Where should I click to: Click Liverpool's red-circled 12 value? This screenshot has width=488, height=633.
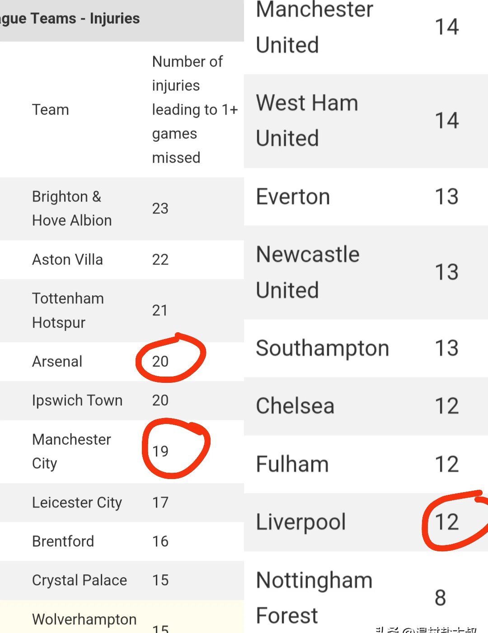[446, 522]
